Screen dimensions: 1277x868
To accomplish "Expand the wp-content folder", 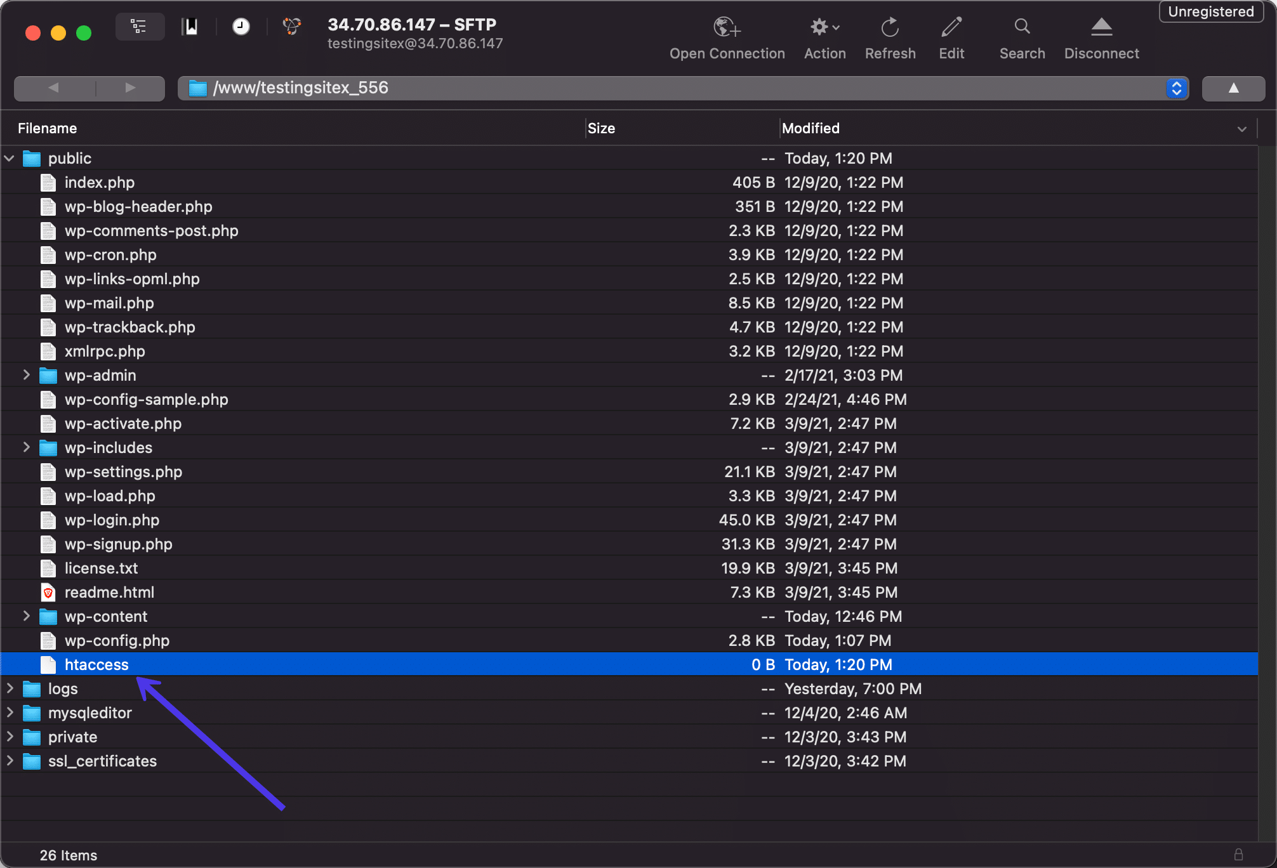I will point(25,616).
